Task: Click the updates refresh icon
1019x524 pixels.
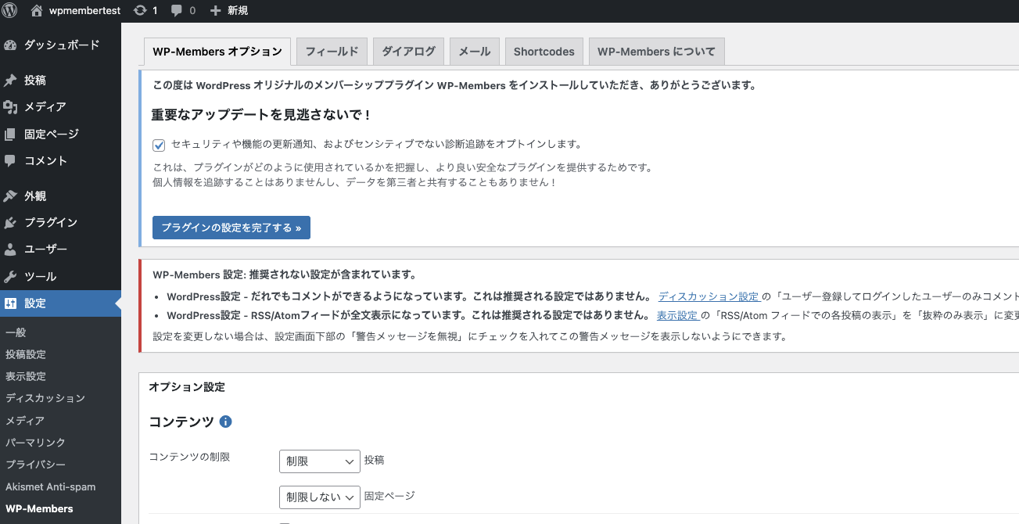Action: tap(140, 10)
